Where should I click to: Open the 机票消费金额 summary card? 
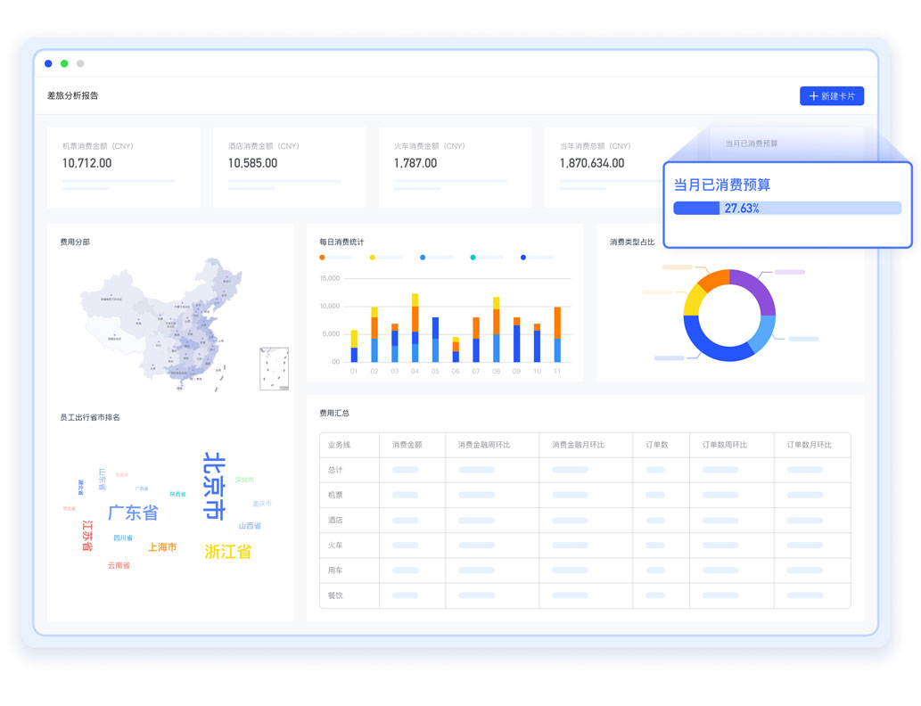click(x=123, y=166)
